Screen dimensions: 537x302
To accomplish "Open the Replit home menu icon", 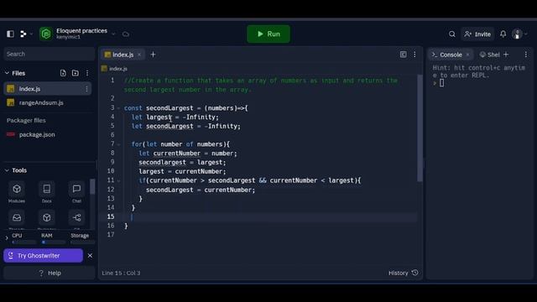I will click(x=23, y=34).
